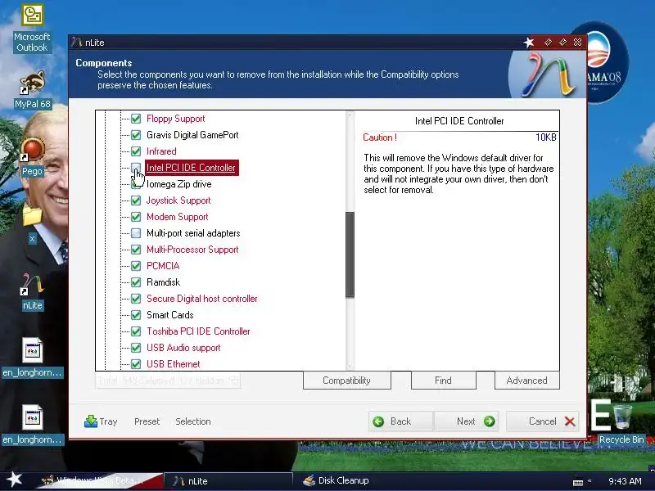
Task: Open the folder named x on the desktop
Action: (x=32, y=224)
